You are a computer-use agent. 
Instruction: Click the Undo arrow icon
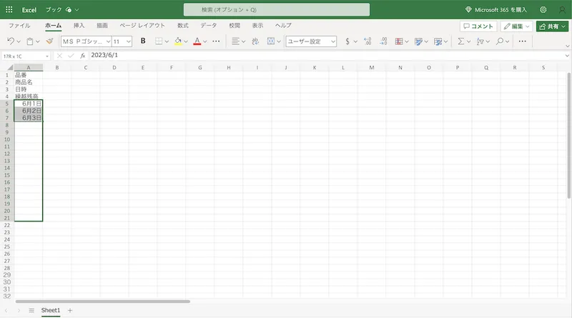coord(11,41)
